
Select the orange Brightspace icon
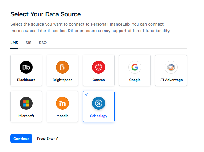(x=62, y=67)
